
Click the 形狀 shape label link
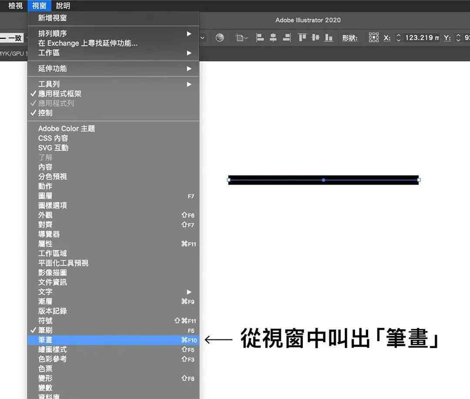click(350, 38)
